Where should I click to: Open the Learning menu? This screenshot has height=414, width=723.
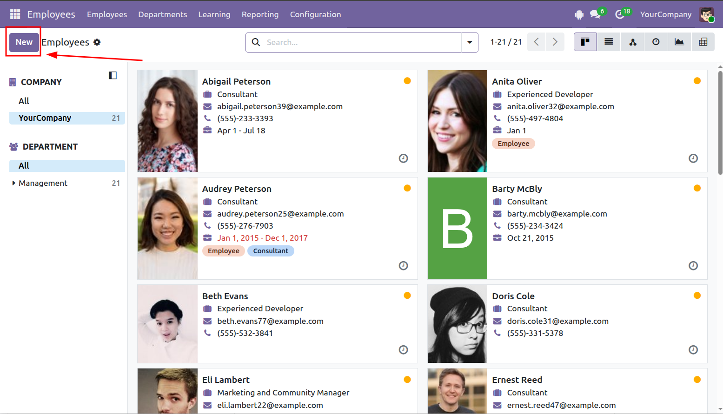point(214,14)
